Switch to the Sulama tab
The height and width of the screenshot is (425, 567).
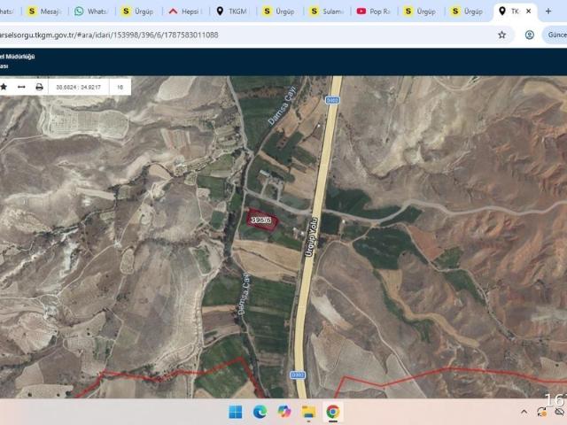pos(326,12)
